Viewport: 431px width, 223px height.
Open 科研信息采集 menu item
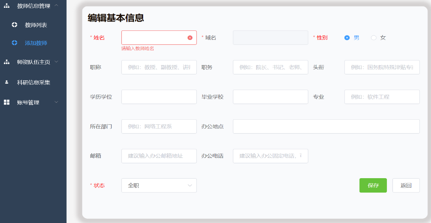[x=34, y=82]
